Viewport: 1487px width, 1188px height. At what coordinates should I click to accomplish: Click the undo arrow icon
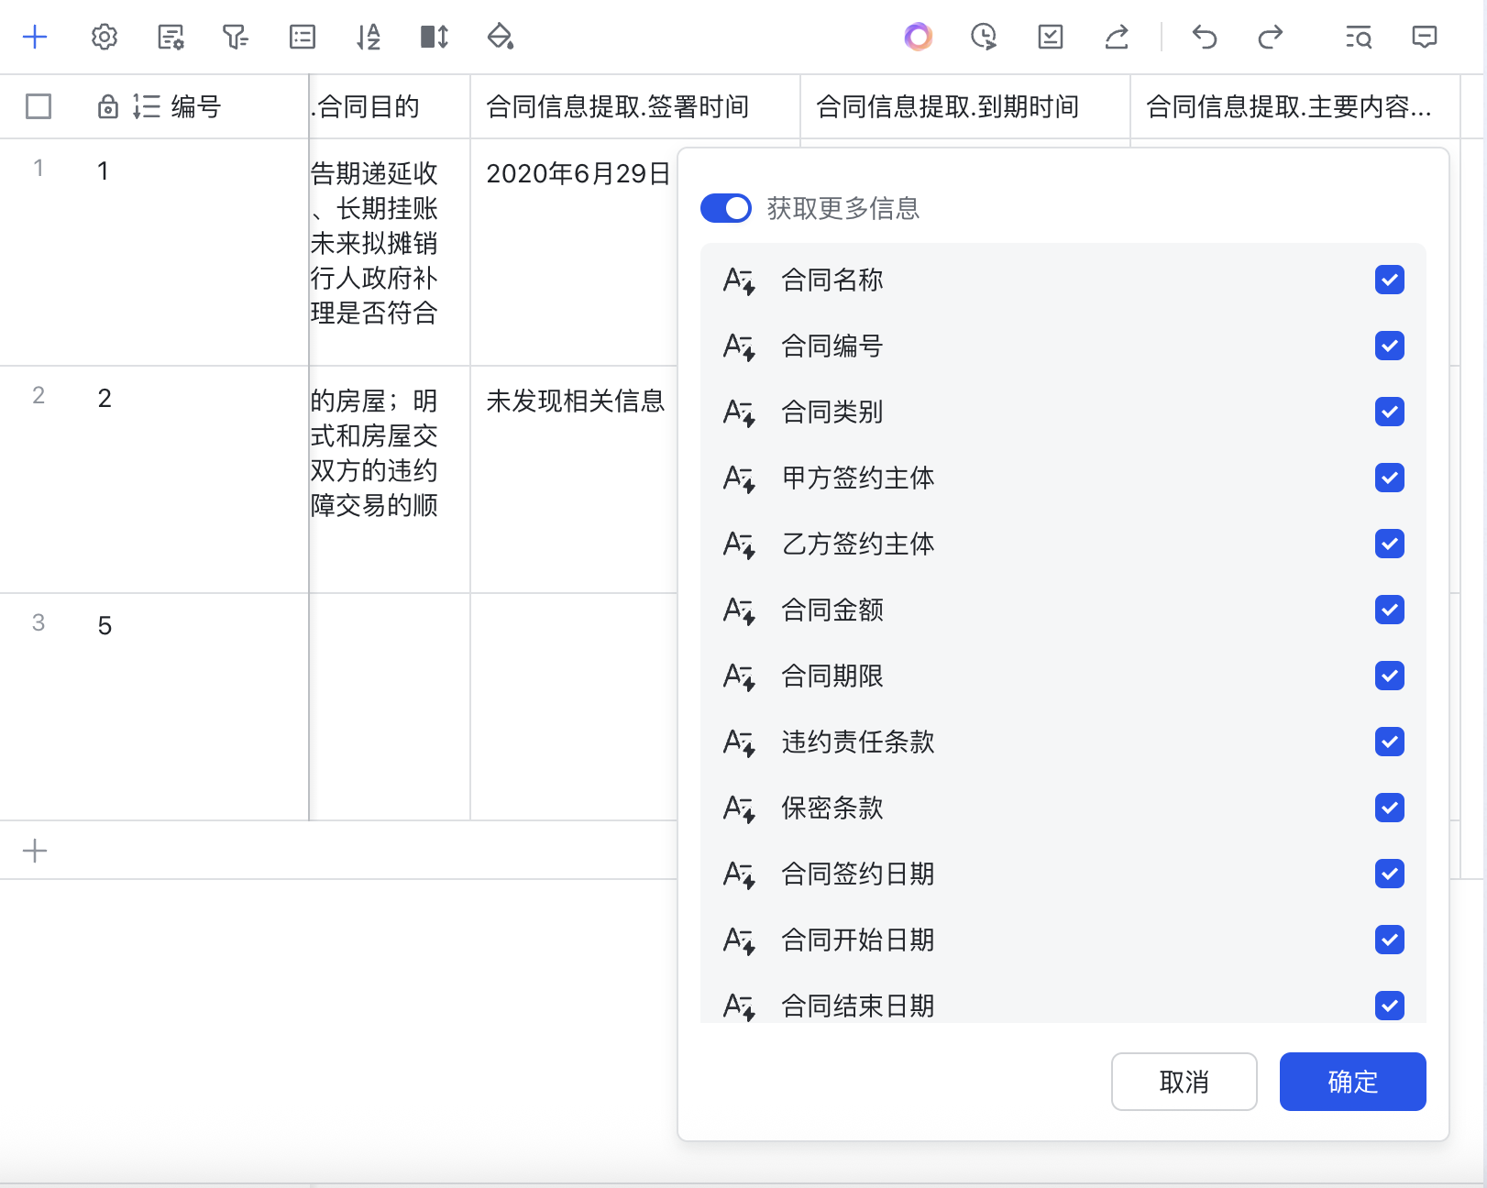tap(1204, 38)
